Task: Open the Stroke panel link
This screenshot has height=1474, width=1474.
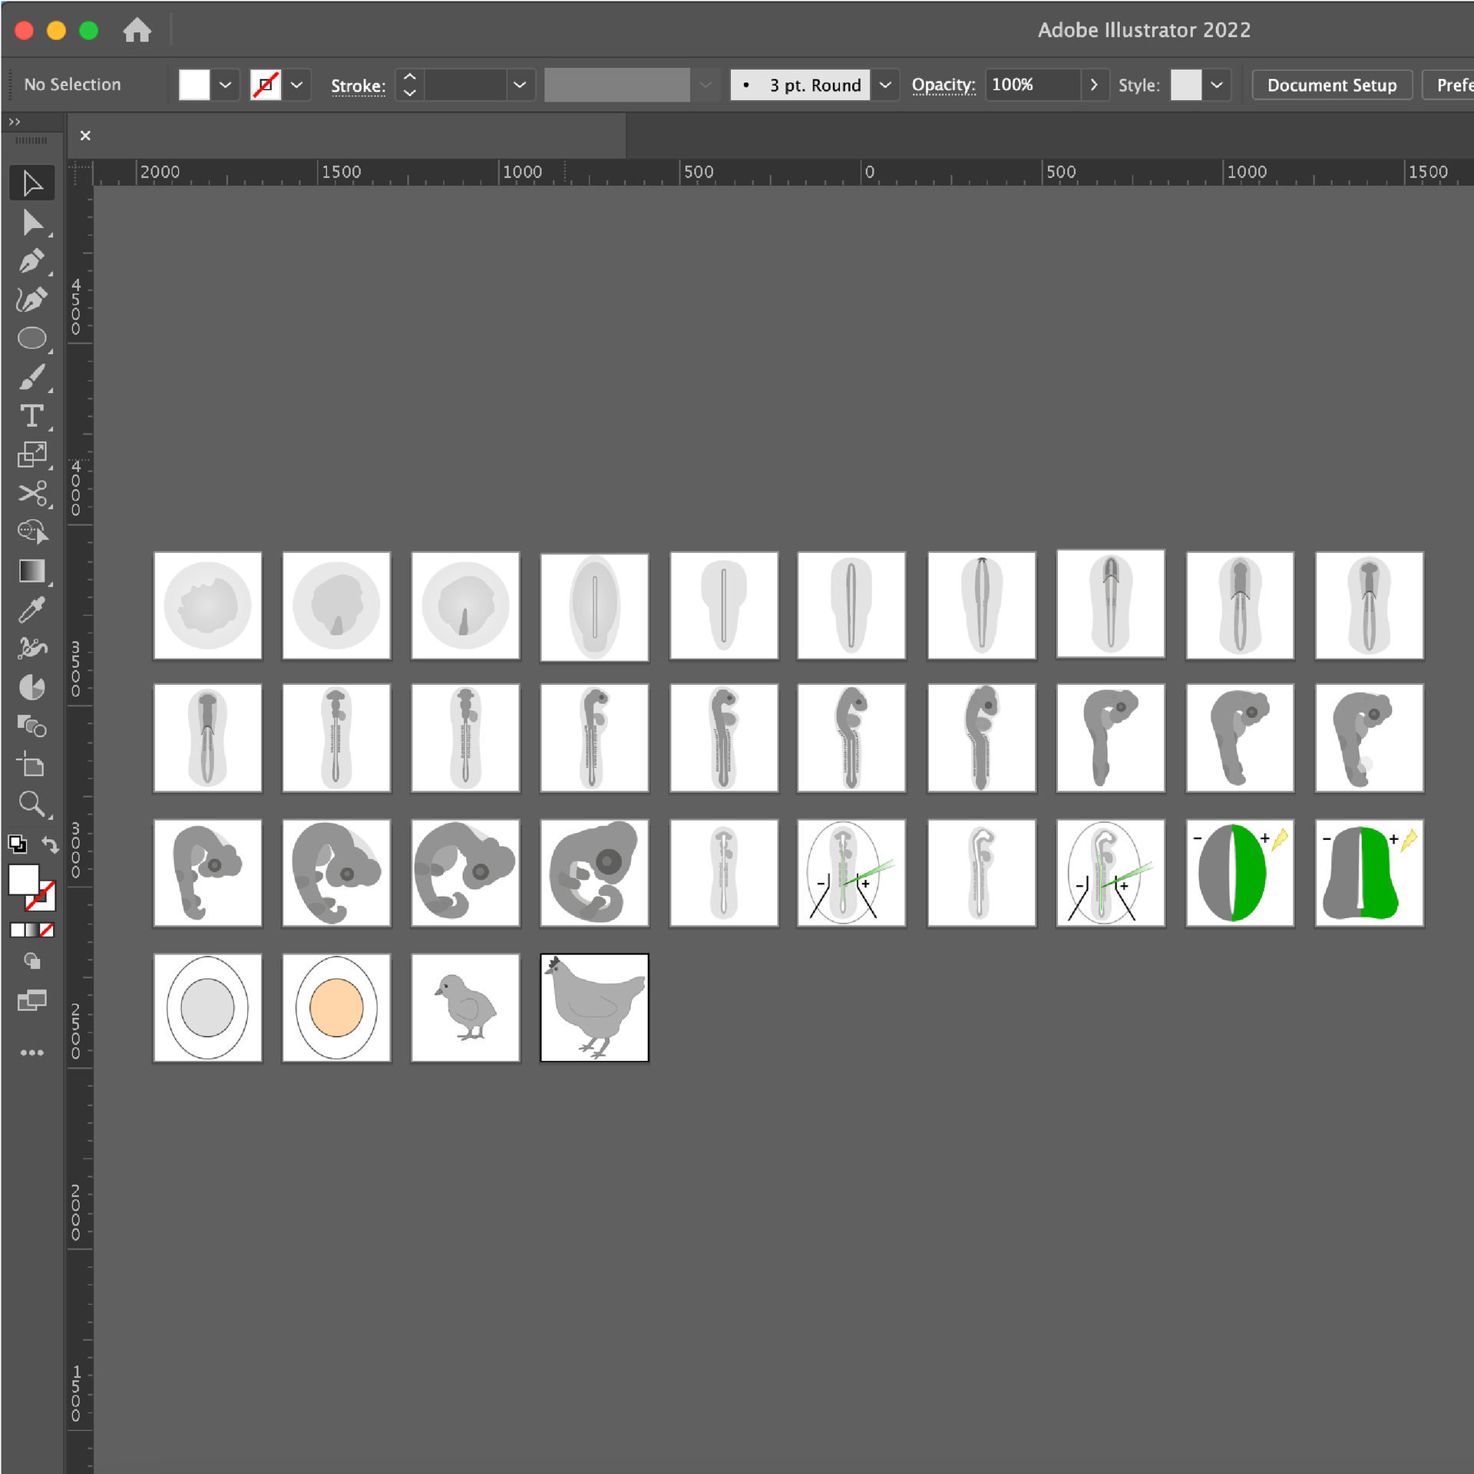Action: point(358,86)
